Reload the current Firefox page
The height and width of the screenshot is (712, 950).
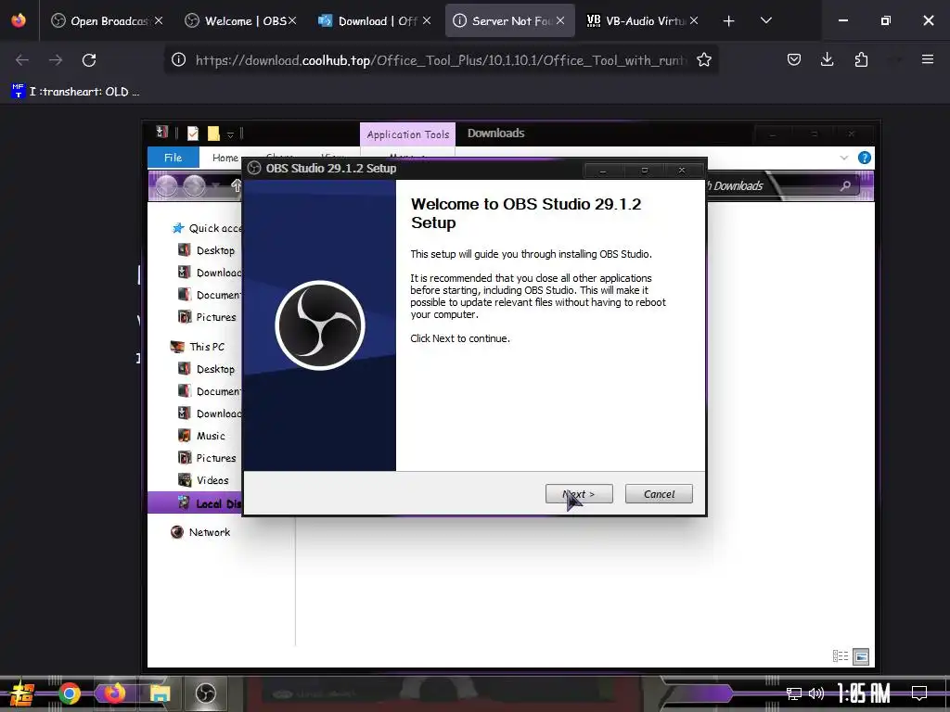tap(89, 59)
